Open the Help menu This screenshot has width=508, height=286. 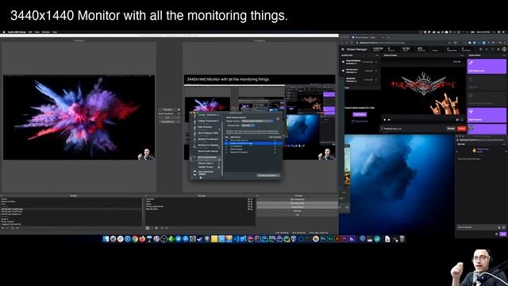click(x=55, y=32)
